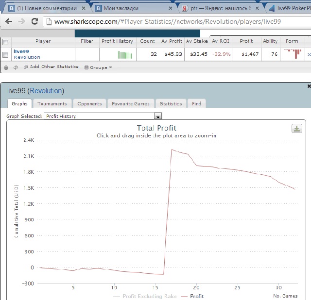Close the Yandex 'ptr' search tab
311x300 pixels.
(x=257, y=8)
